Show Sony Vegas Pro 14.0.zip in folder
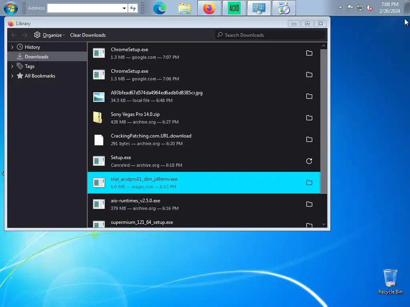Image resolution: width=410 pixels, height=307 pixels. [309, 118]
